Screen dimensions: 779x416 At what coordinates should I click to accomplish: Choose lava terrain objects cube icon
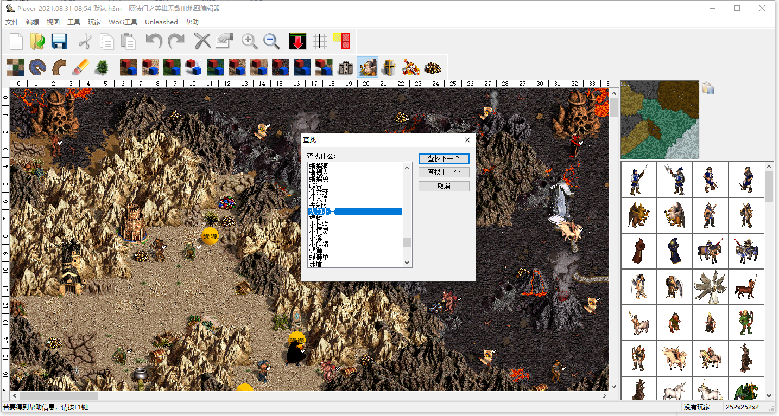281,67
